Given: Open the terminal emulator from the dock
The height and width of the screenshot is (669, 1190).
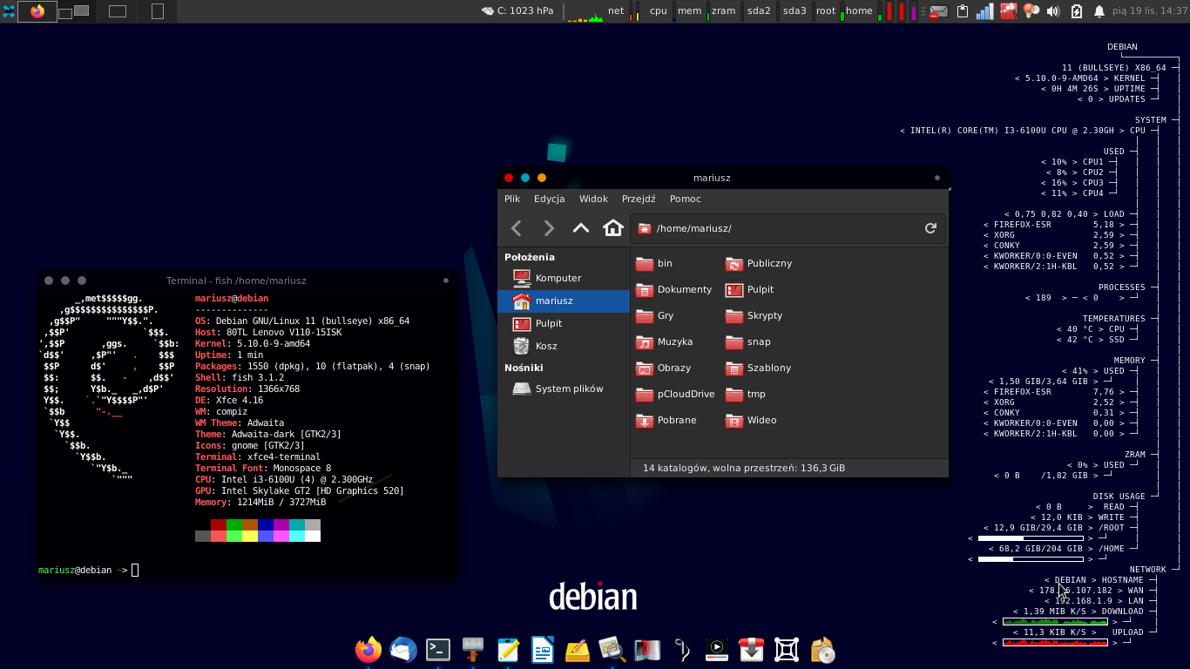Looking at the screenshot, I should [x=438, y=649].
